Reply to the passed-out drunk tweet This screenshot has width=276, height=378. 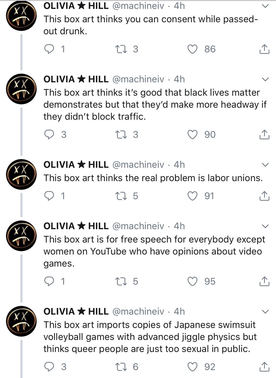coord(49,49)
